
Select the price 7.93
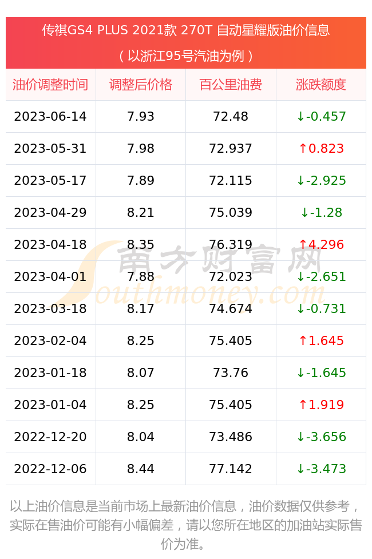(141, 117)
